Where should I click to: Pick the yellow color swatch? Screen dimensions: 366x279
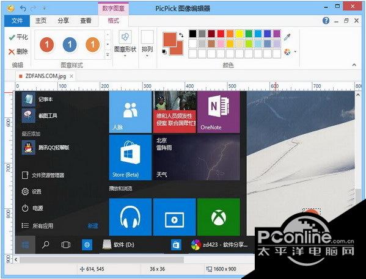240,34
